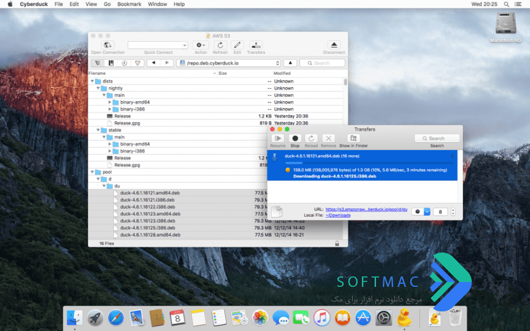This screenshot has width=530, height=331.
Task: Collapse the stable folder
Action: coord(98,130)
